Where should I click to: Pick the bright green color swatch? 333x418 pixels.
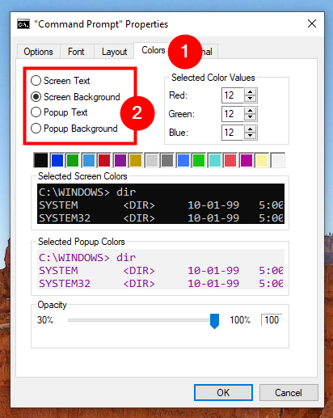pyautogui.click(x=199, y=160)
